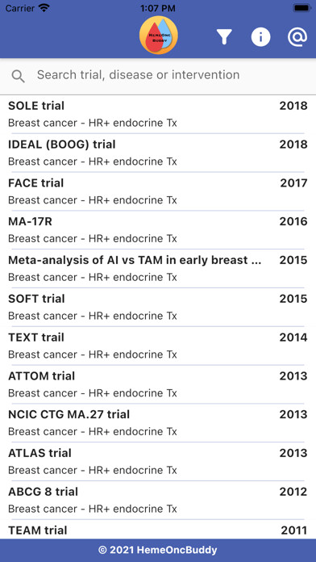The height and width of the screenshot is (562, 316).
Task: Open Meta-analysis of AI vs TAM
Action: pos(158,269)
